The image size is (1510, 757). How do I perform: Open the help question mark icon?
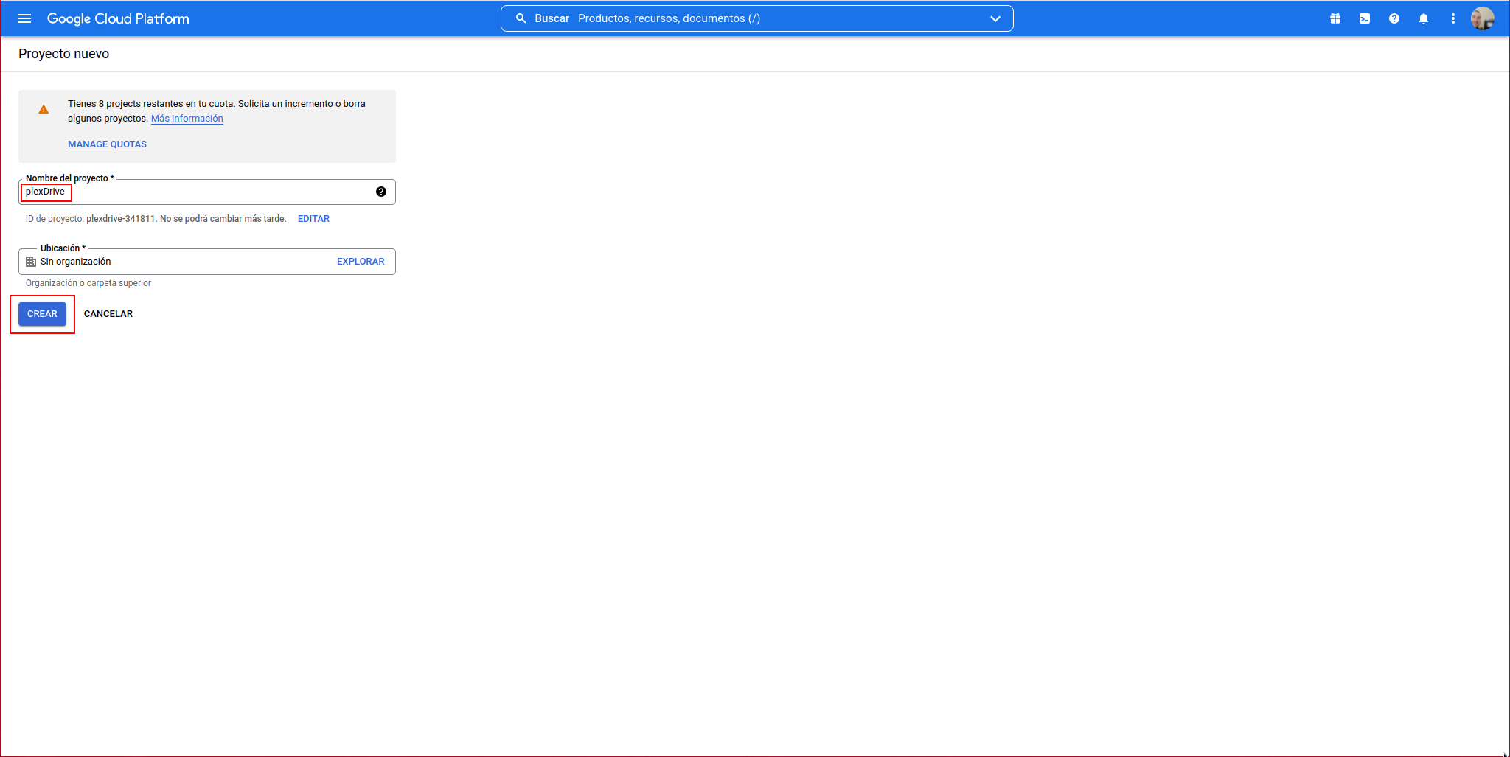coord(1394,18)
